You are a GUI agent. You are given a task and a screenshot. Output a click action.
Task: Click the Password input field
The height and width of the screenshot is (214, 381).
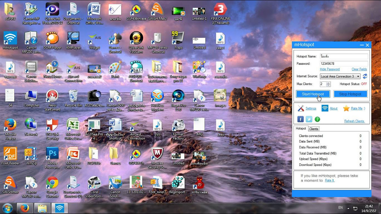344,64
